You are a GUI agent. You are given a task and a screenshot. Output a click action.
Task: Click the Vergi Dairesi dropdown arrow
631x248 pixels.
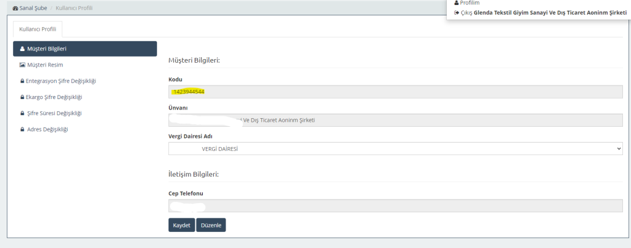[x=618, y=149]
